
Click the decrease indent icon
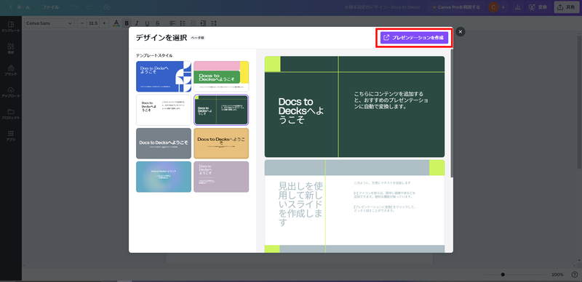point(193,23)
